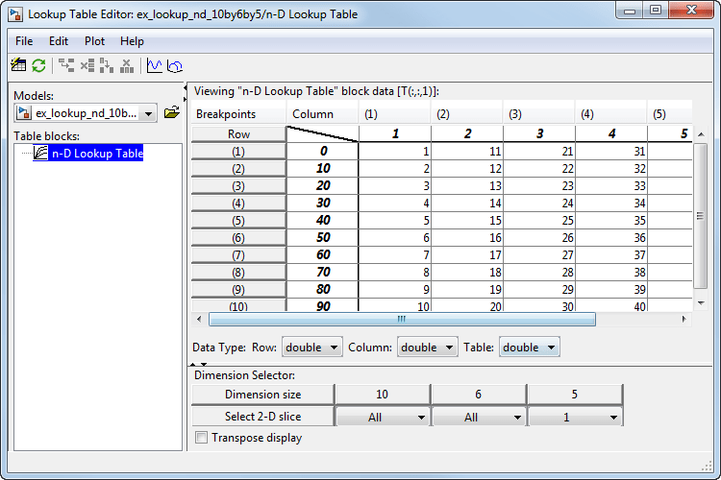Select table cell with value 7

(x=395, y=255)
